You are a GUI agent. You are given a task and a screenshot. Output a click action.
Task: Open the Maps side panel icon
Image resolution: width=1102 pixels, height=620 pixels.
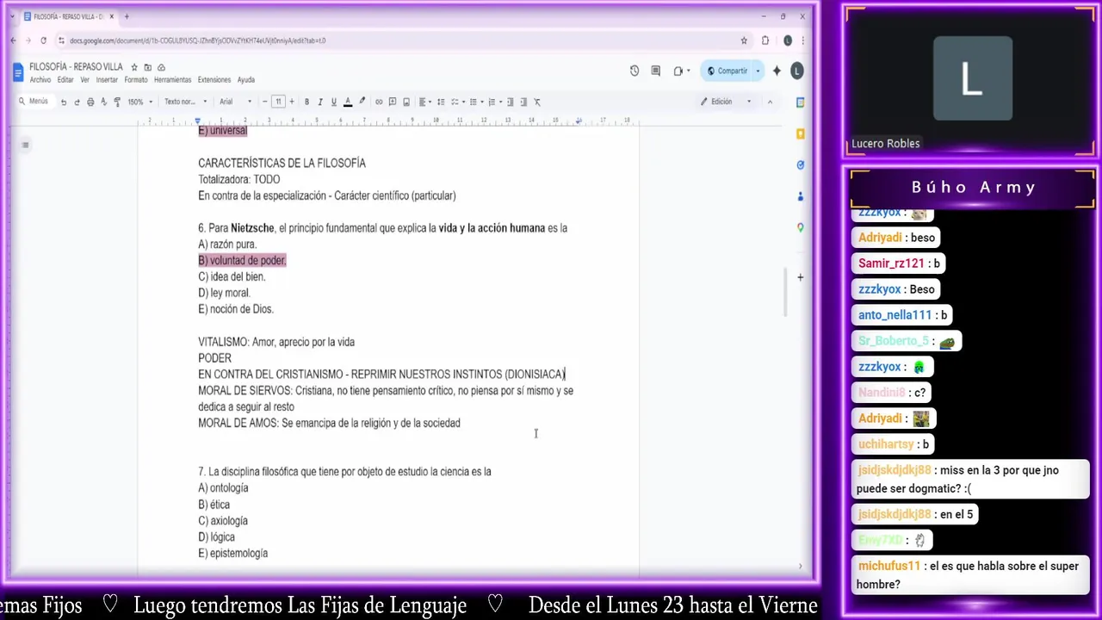click(x=801, y=227)
